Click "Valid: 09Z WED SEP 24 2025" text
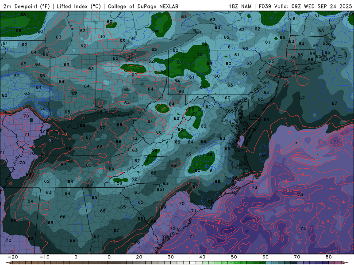The image size is (354, 265). click(x=313, y=7)
